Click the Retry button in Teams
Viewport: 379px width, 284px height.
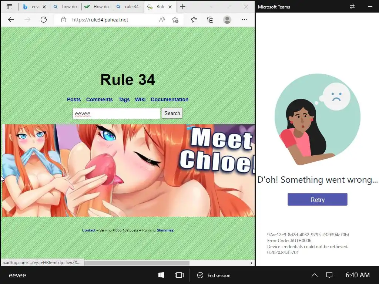click(x=317, y=199)
